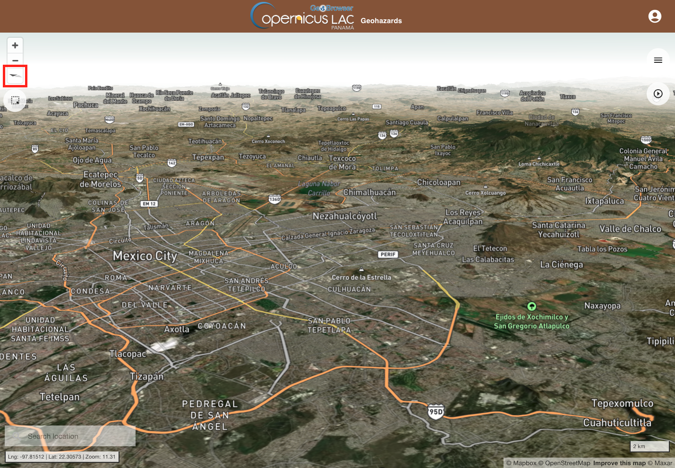Reset the map bearing compass button
This screenshot has height=468, width=675.
(15, 76)
